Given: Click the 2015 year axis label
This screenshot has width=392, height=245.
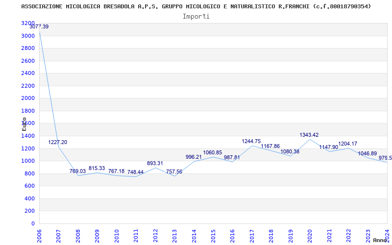Looking at the screenshot, I should tap(213, 236).
